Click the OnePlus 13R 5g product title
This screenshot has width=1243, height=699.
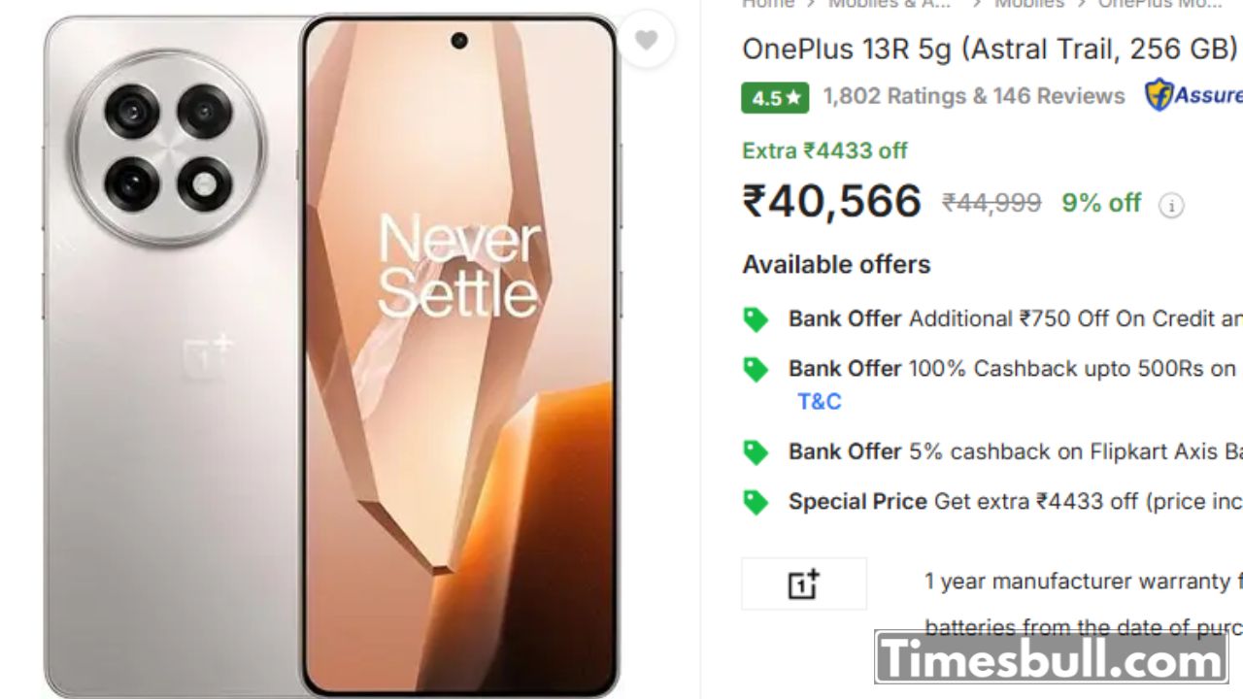tap(991, 49)
